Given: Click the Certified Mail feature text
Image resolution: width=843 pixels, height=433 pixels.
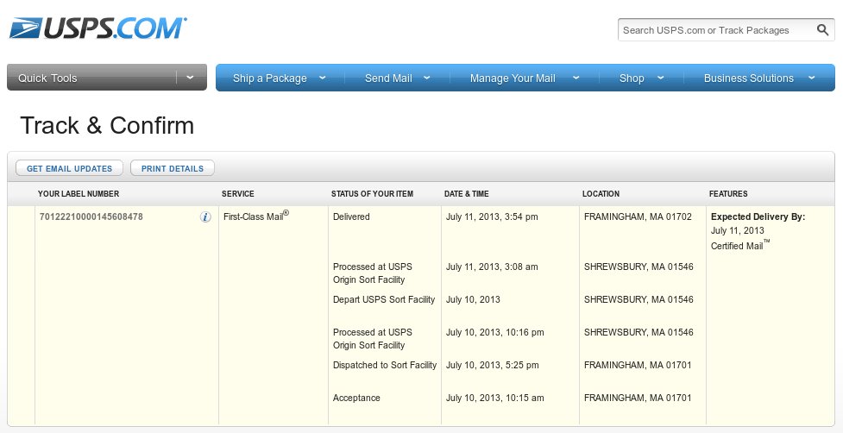Looking at the screenshot, I should pos(740,246).
